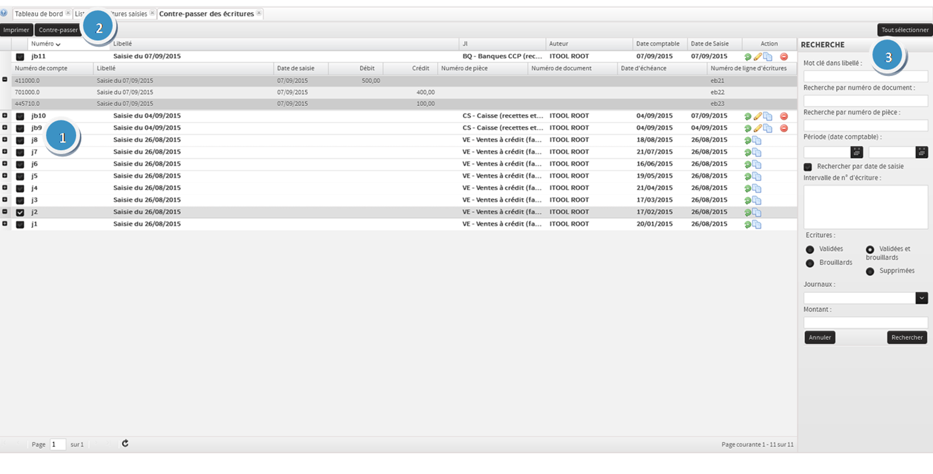Click the 'Mot clé dans libellé' input field
Image resolution: width=933 pixels, height=474 pixels.
pyautogui.click(x=865, y=76)
